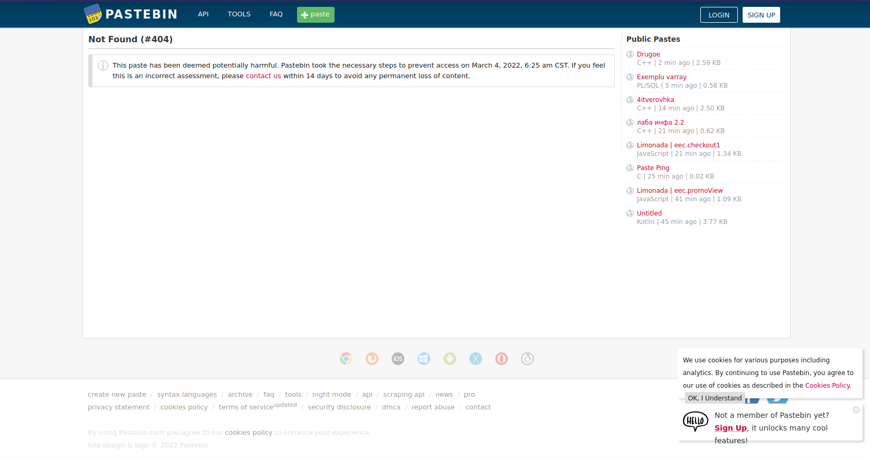The width and height of the screenshot is (870, 458).
Task: Click the Public Pastes heading
Action: click(653, 39)
